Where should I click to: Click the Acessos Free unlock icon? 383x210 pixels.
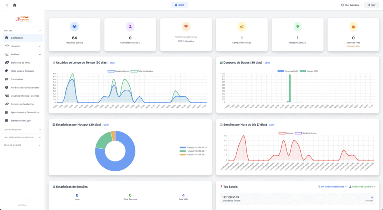coord(353,27)
